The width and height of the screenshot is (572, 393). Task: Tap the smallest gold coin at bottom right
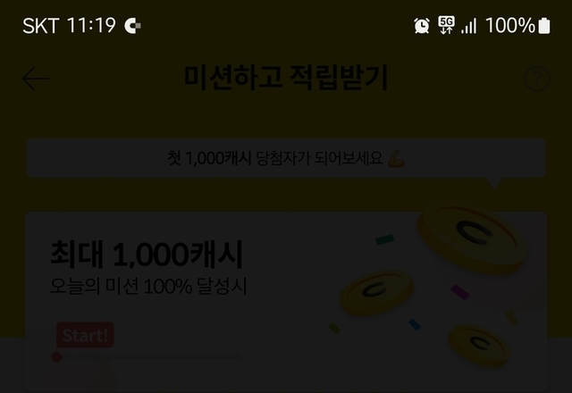coord(479,346)
